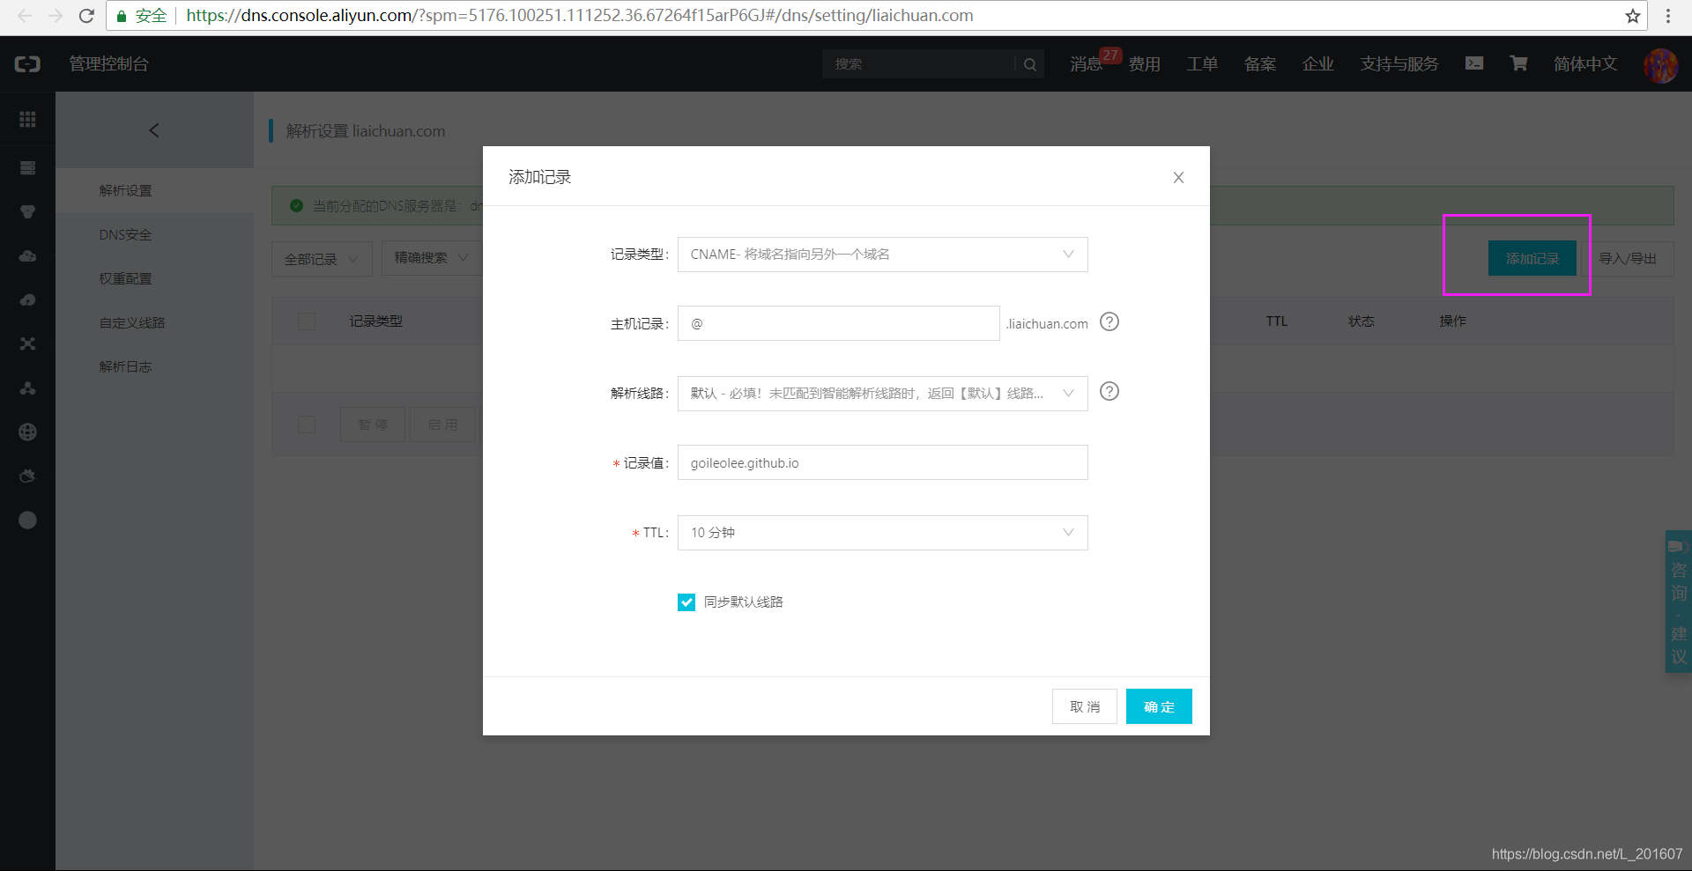Open 支持与服务 in top navigation

[1399, 64]
